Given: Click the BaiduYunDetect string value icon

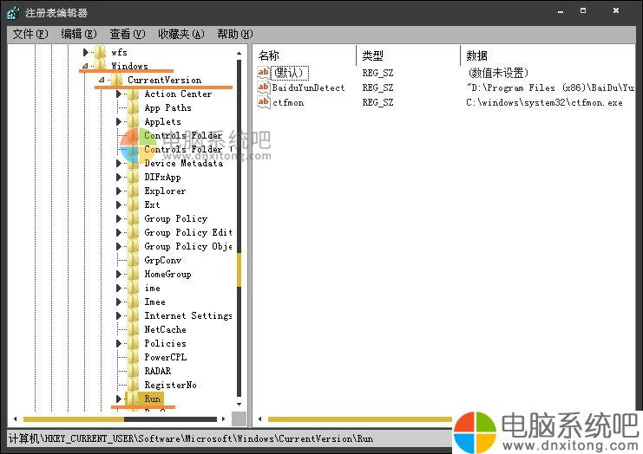Looking at the screenshot, I should pos(264,88).
